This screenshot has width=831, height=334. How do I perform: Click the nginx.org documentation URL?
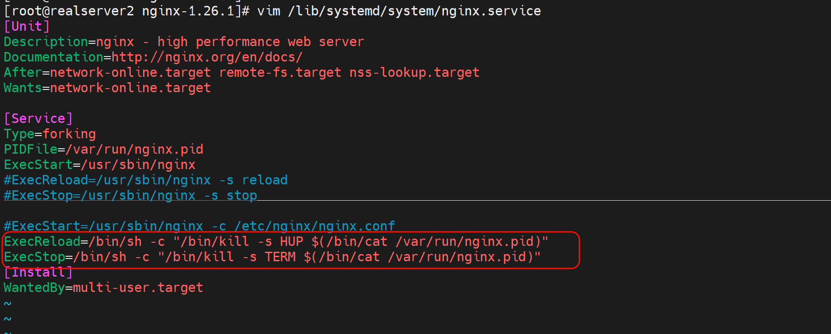(x=207, y=57)
